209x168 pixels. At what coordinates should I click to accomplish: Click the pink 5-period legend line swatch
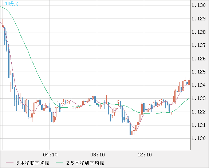click(9, 163)
